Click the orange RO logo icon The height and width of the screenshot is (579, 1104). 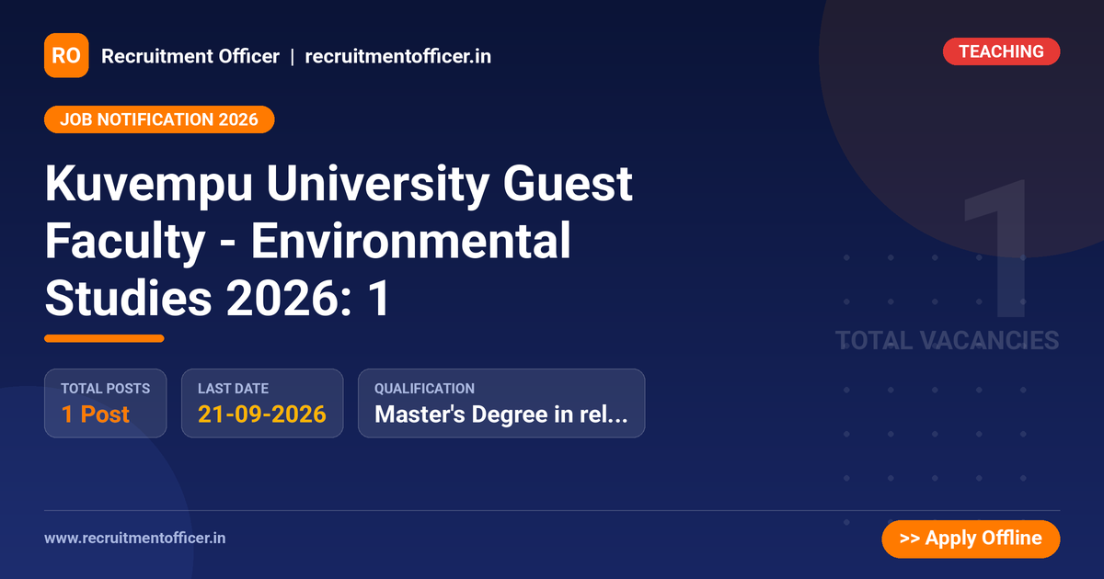click(66, 55)
